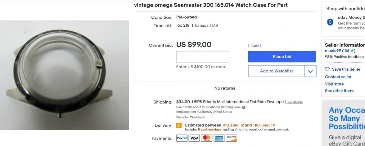Click the seller feedback star icon
The width and height of the screenshot is (365, 146).
(352, 51)
